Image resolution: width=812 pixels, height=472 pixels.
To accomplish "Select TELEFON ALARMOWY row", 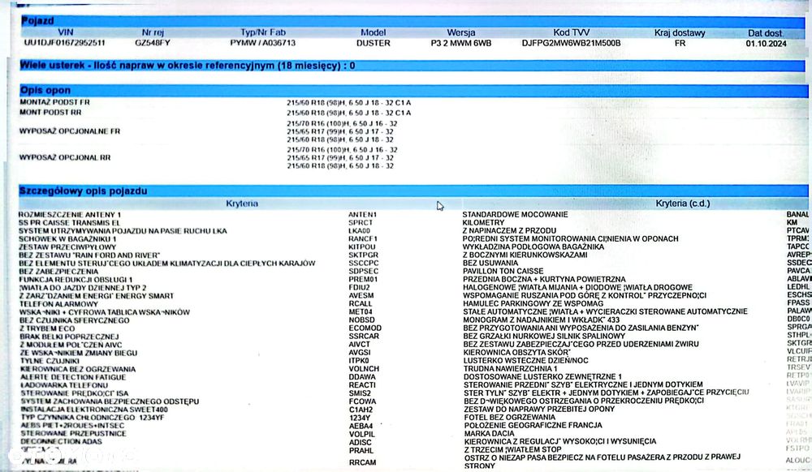I will [x=58, y=304].
